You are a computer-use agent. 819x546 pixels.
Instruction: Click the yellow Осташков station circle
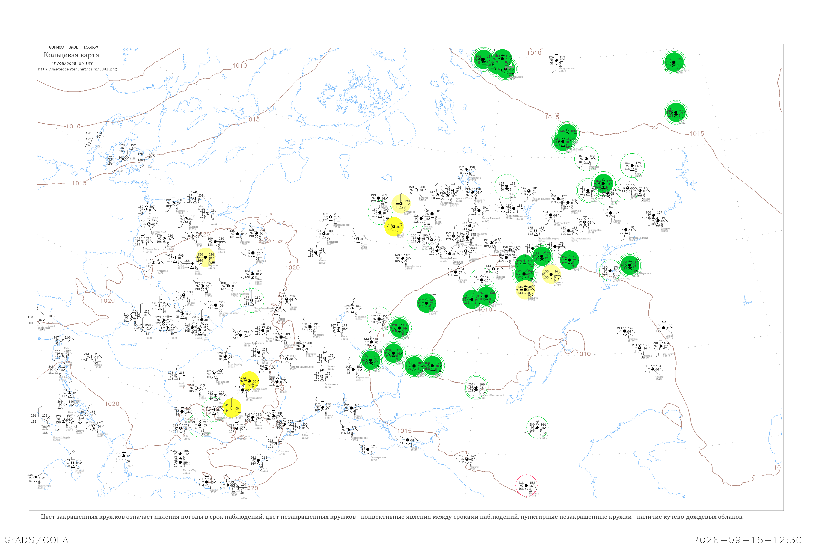pos(401,204)
